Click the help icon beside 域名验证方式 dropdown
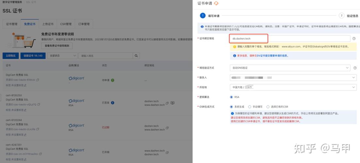360x163 pixels. 355,68
